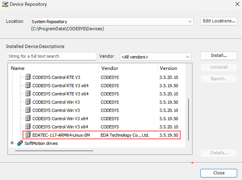Click the horizontal scrollbar under the device list
The width and height of the screenshot is (242, 180).
click(x=54, y=151)
